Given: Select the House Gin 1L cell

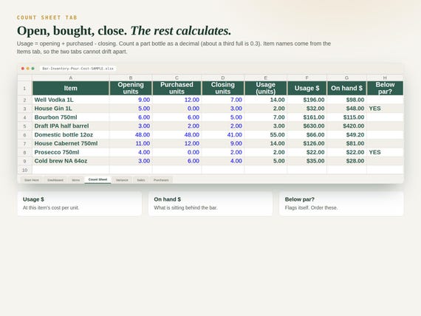Looking at the screenshot, I should [71, 109].
